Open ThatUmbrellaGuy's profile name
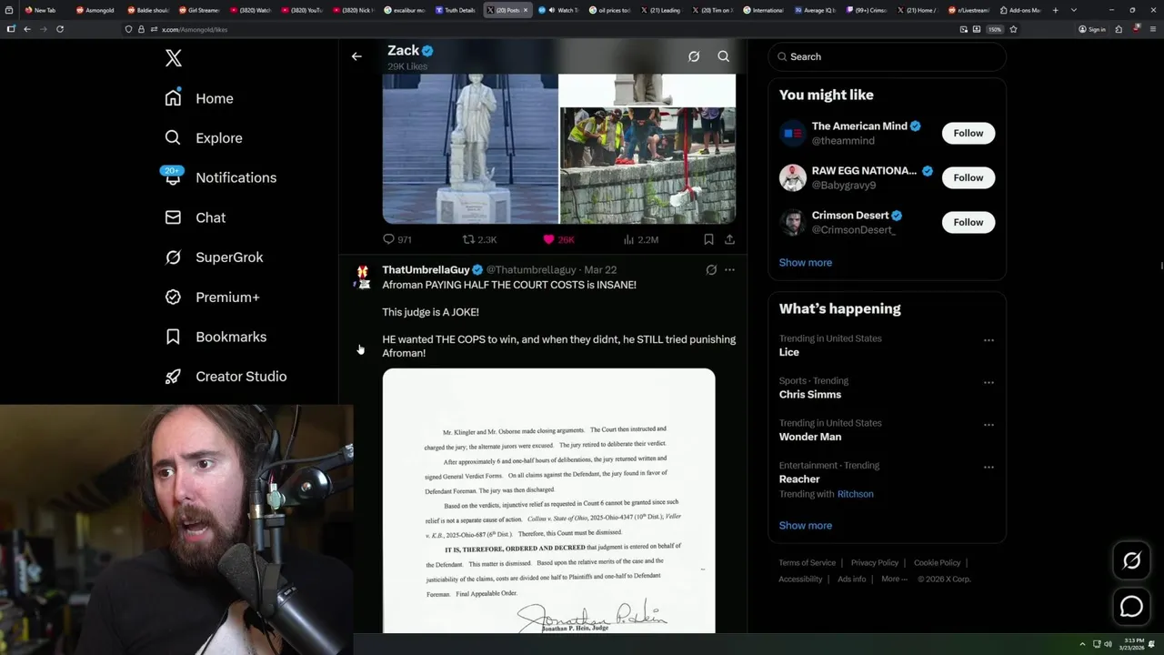 pyautogui.click(x=426, y=270)
